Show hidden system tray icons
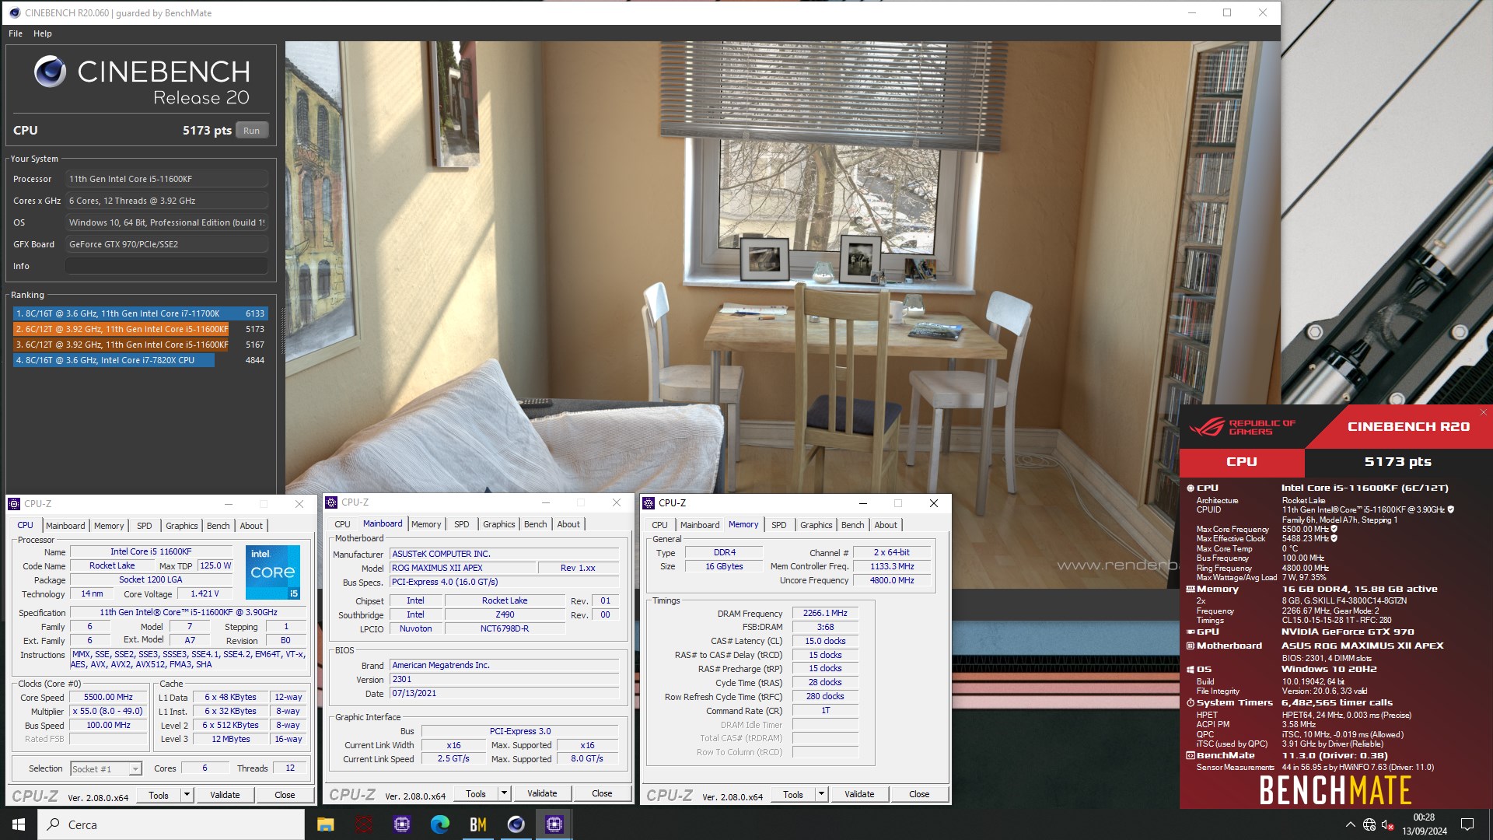 coord(1350,824)
